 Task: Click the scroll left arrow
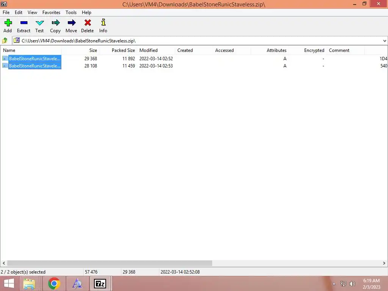[4, 263]
